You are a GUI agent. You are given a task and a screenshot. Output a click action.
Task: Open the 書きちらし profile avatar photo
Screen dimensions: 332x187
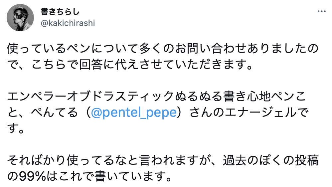click(x=20, y=18)
